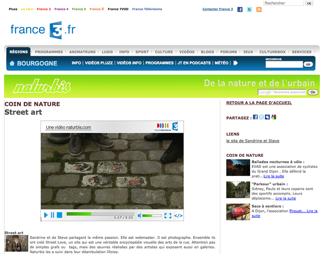The height and width of the screenshot is (254, 323).
Task: Adjust the video volume slider
Action: [x=152, y=216]
